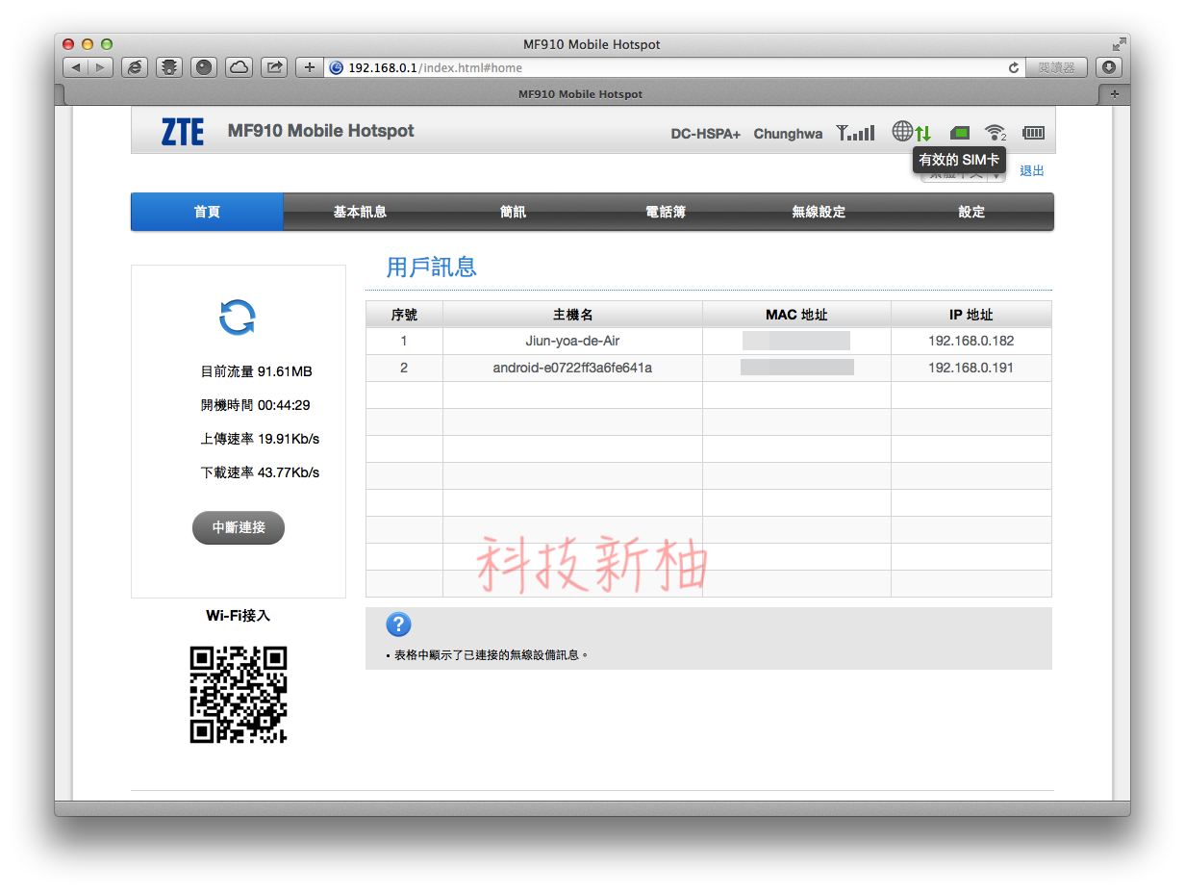Select host name Jiun-yoa-de-Air
The image size is (1185, 892).
click(572, 341)
